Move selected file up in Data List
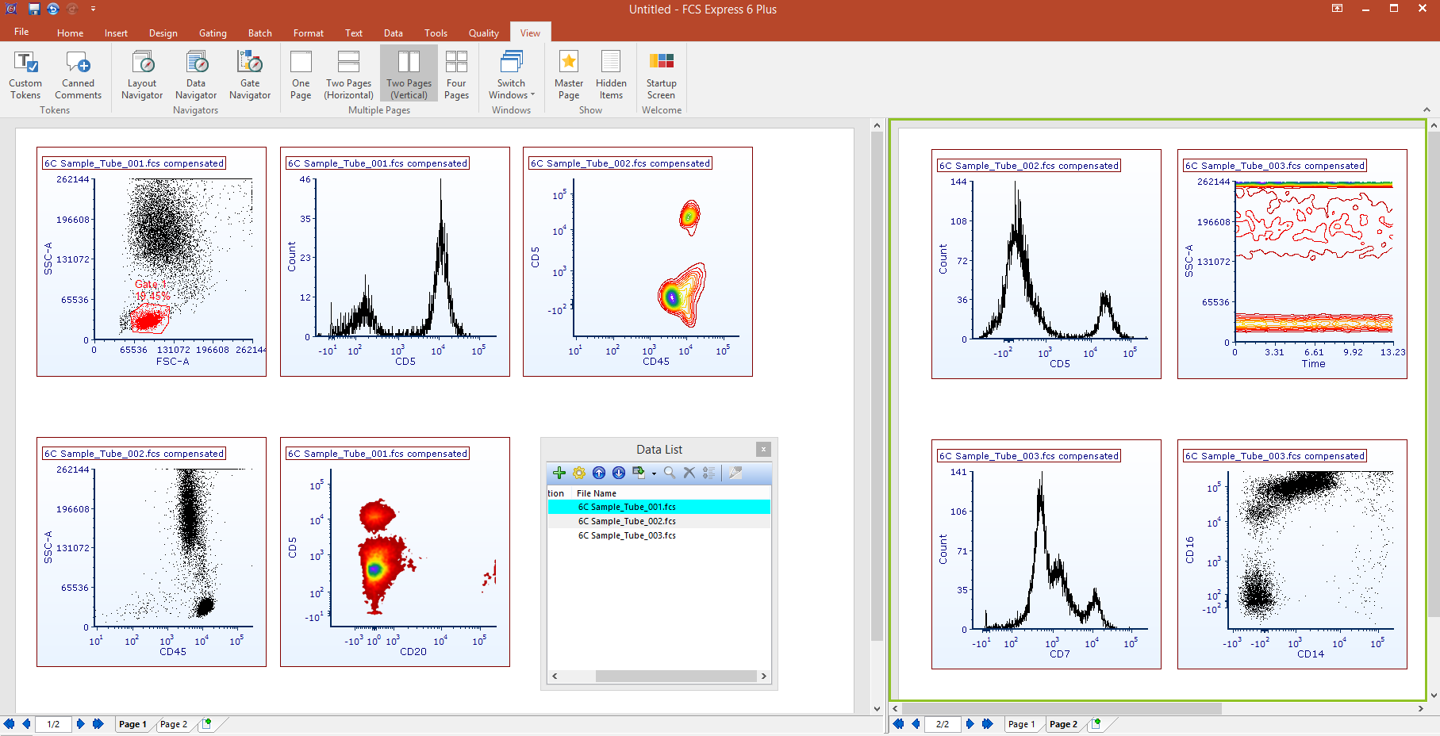 [x=599, y=473]
